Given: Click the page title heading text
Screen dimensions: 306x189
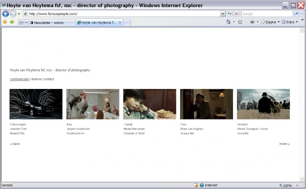Looking at the screenshot, I should 50,70.
